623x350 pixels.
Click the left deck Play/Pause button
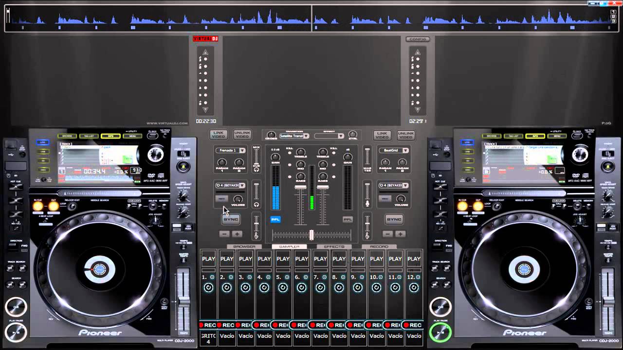pos(16,332)
